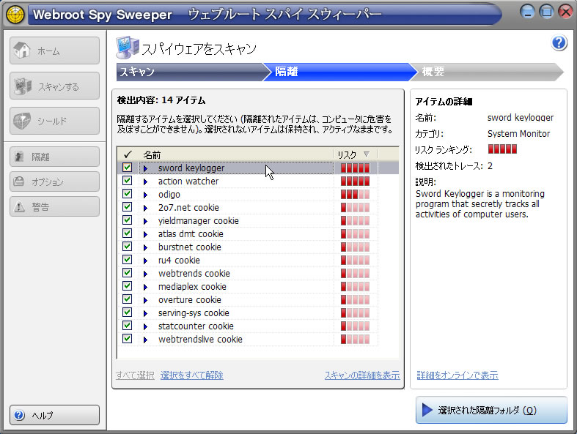577x434 pixels.
Task: Expand overture cookie row arrow
Action: (x=145, y=300)
